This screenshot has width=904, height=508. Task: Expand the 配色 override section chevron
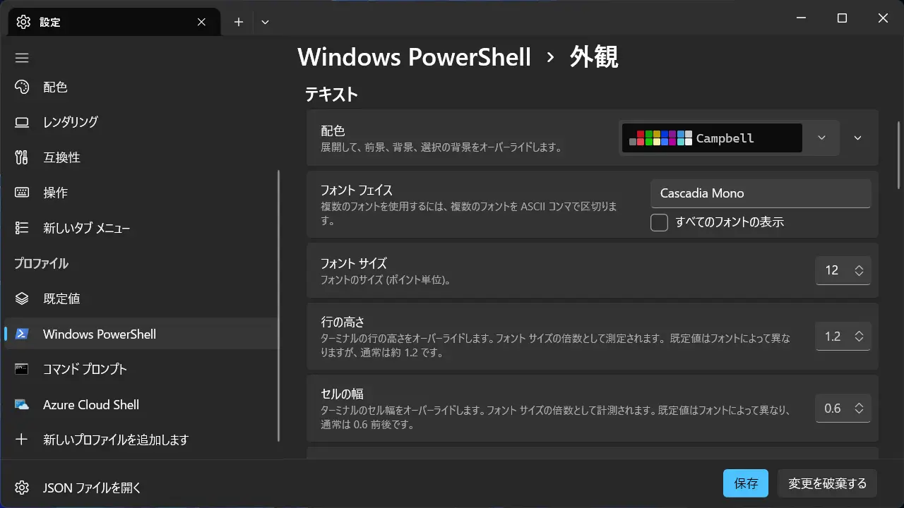(857, 138)
